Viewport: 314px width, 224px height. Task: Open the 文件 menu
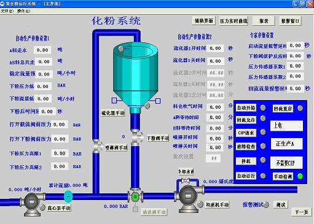[x=7, y=11]
